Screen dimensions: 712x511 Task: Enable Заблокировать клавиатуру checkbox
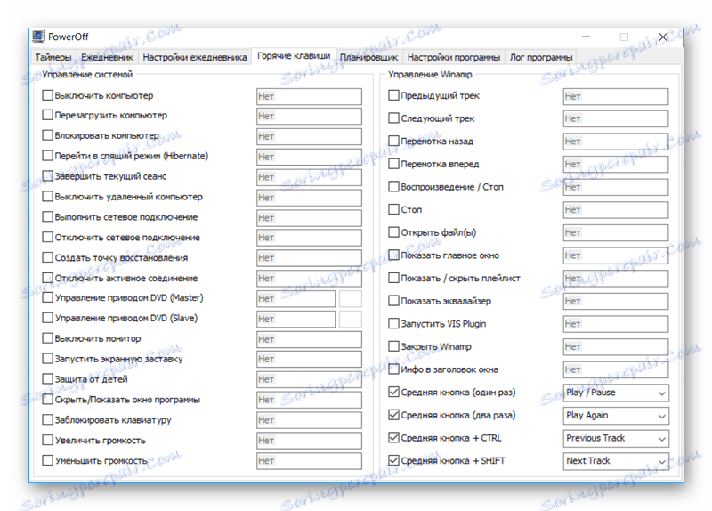click(x=48, y=419)
